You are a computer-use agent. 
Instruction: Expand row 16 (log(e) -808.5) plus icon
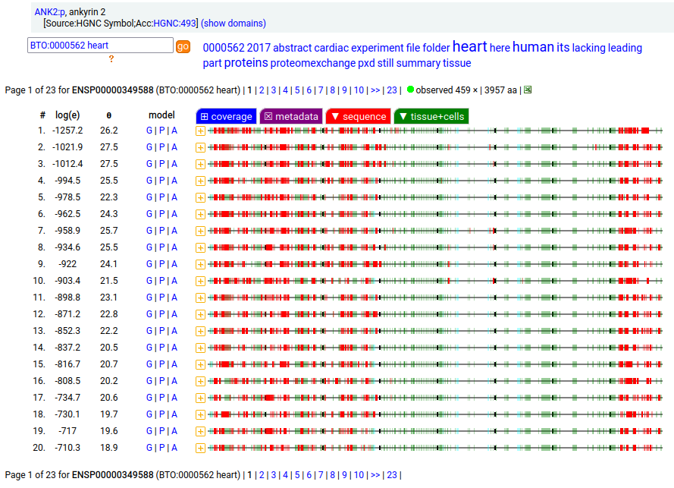pos(200,381)
